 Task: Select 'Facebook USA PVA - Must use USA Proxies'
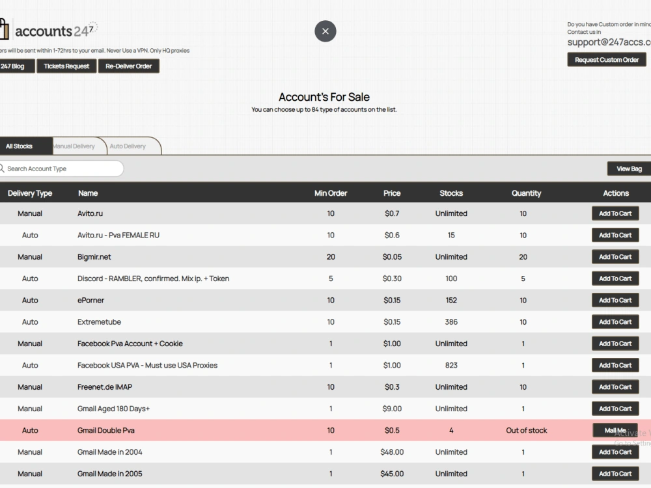tap(147, 365)
